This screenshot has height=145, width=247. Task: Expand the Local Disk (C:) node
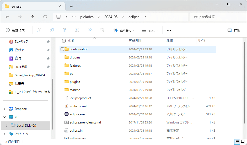click(x=7, y=126)
